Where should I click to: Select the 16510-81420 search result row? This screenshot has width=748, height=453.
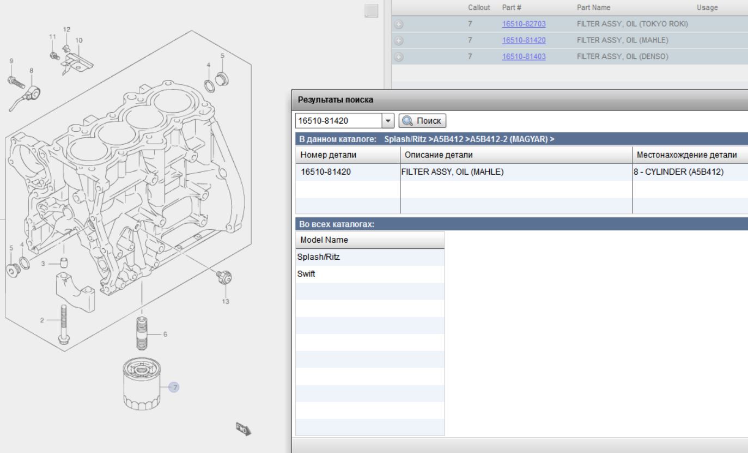(x=463, y=173)
